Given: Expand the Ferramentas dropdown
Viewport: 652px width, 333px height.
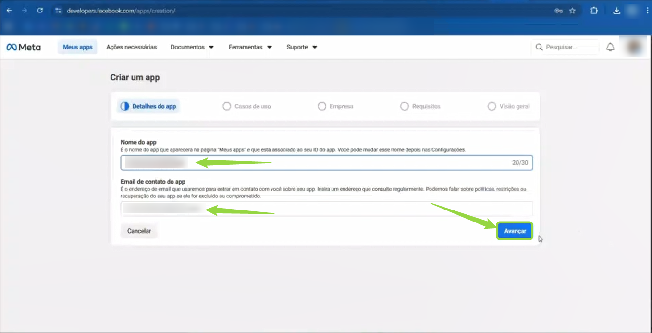Looking at the screenshot, I should [250, 47].
